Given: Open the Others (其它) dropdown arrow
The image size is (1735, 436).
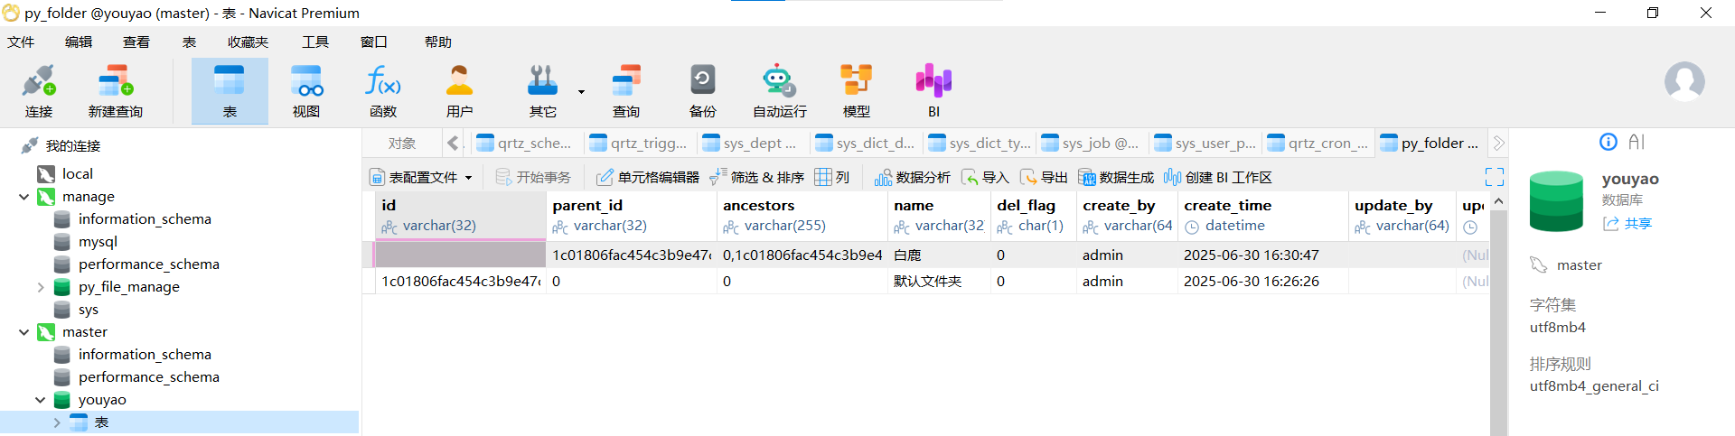Looking at the screenshot, I should tap(581, 91).
